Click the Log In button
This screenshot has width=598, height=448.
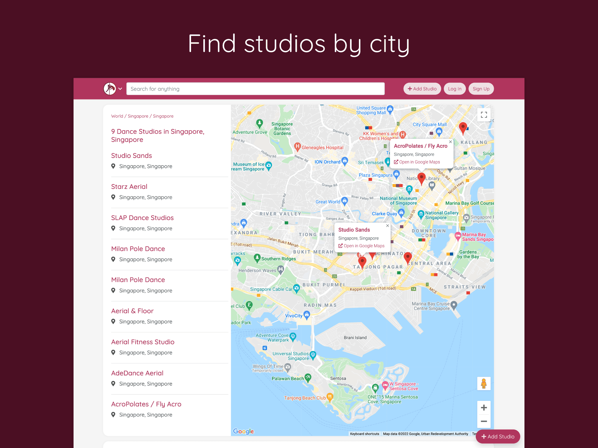[454, 89]
